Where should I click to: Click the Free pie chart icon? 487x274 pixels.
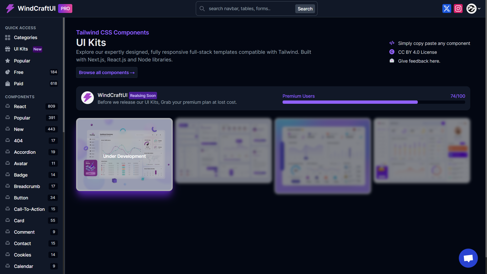[8, 72]
